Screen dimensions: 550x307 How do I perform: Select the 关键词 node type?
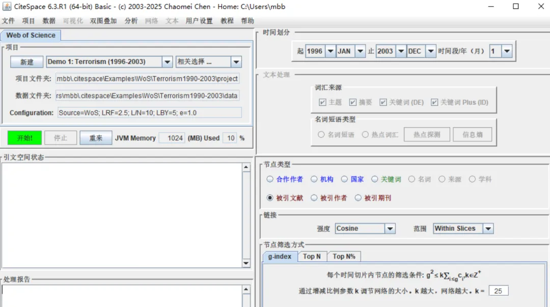pyautogui.click(x=375, y=179)
